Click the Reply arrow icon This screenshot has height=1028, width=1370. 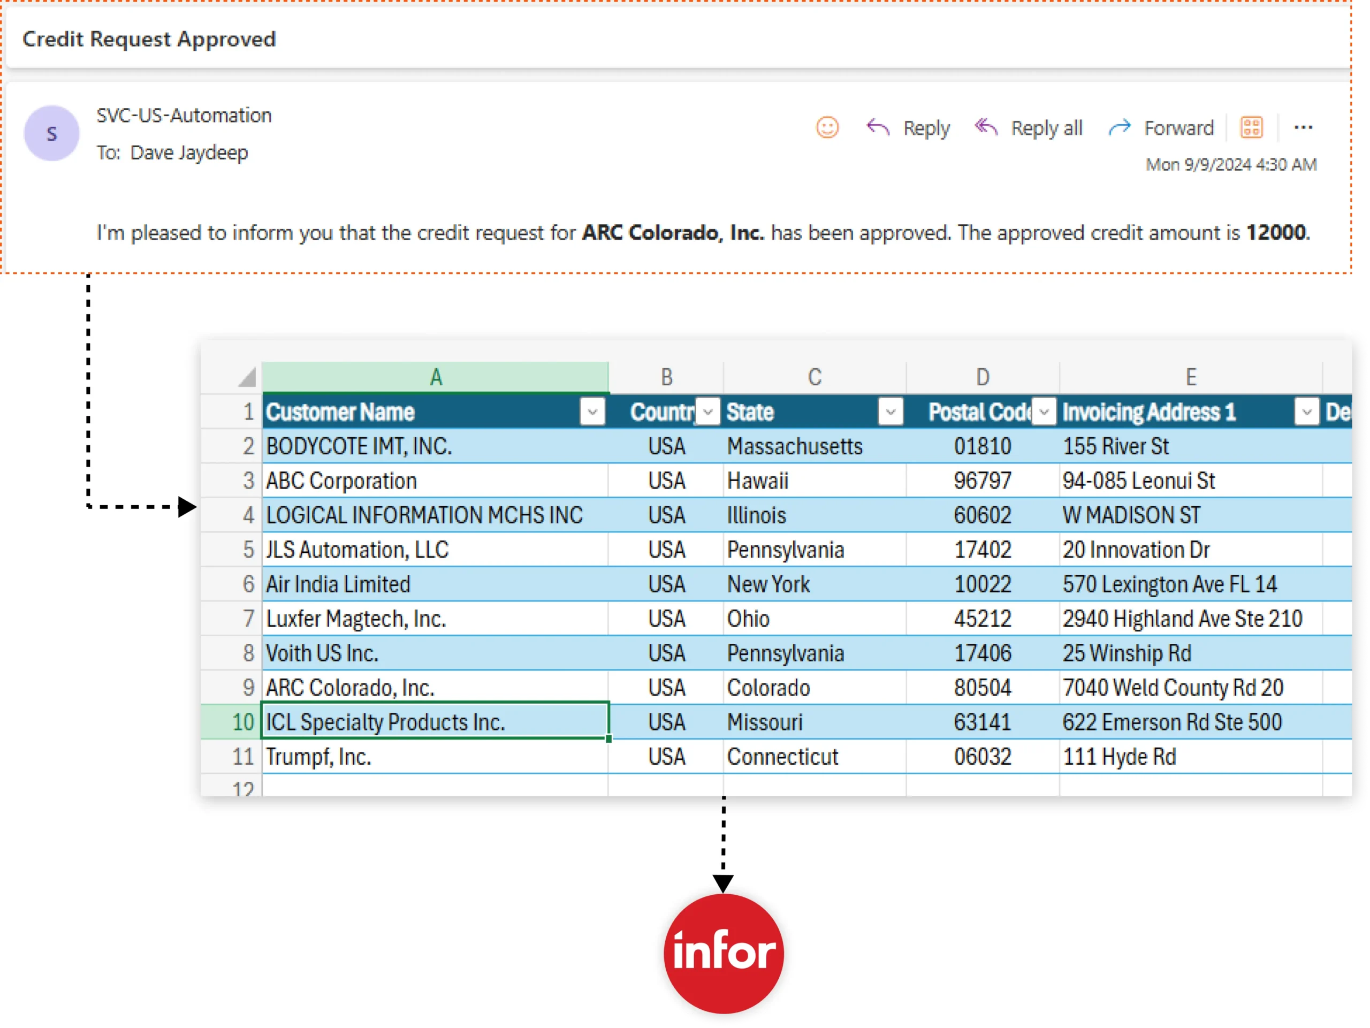pyautogui.click(x=878, y=127)
